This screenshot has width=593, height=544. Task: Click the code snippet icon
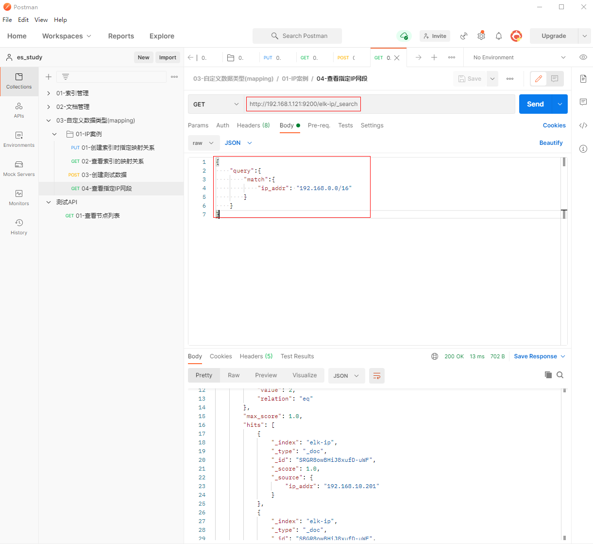click(583, 125)
